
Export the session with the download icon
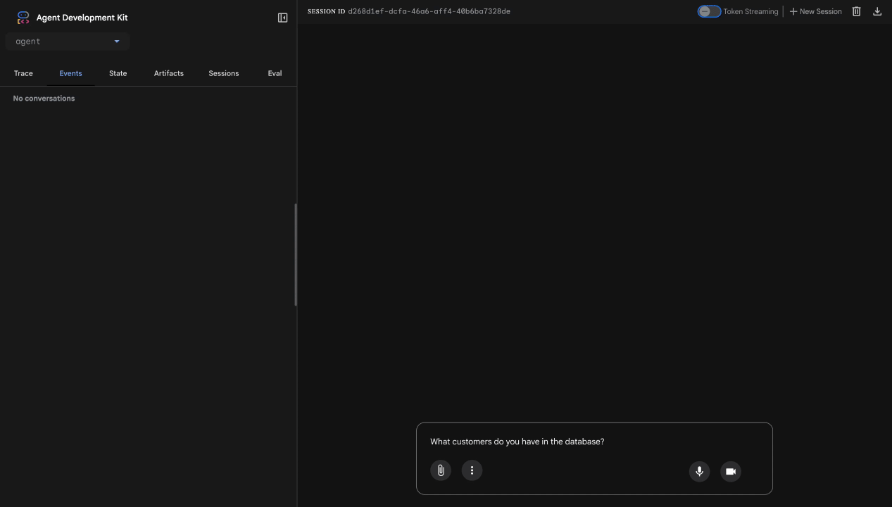point(877,11)
